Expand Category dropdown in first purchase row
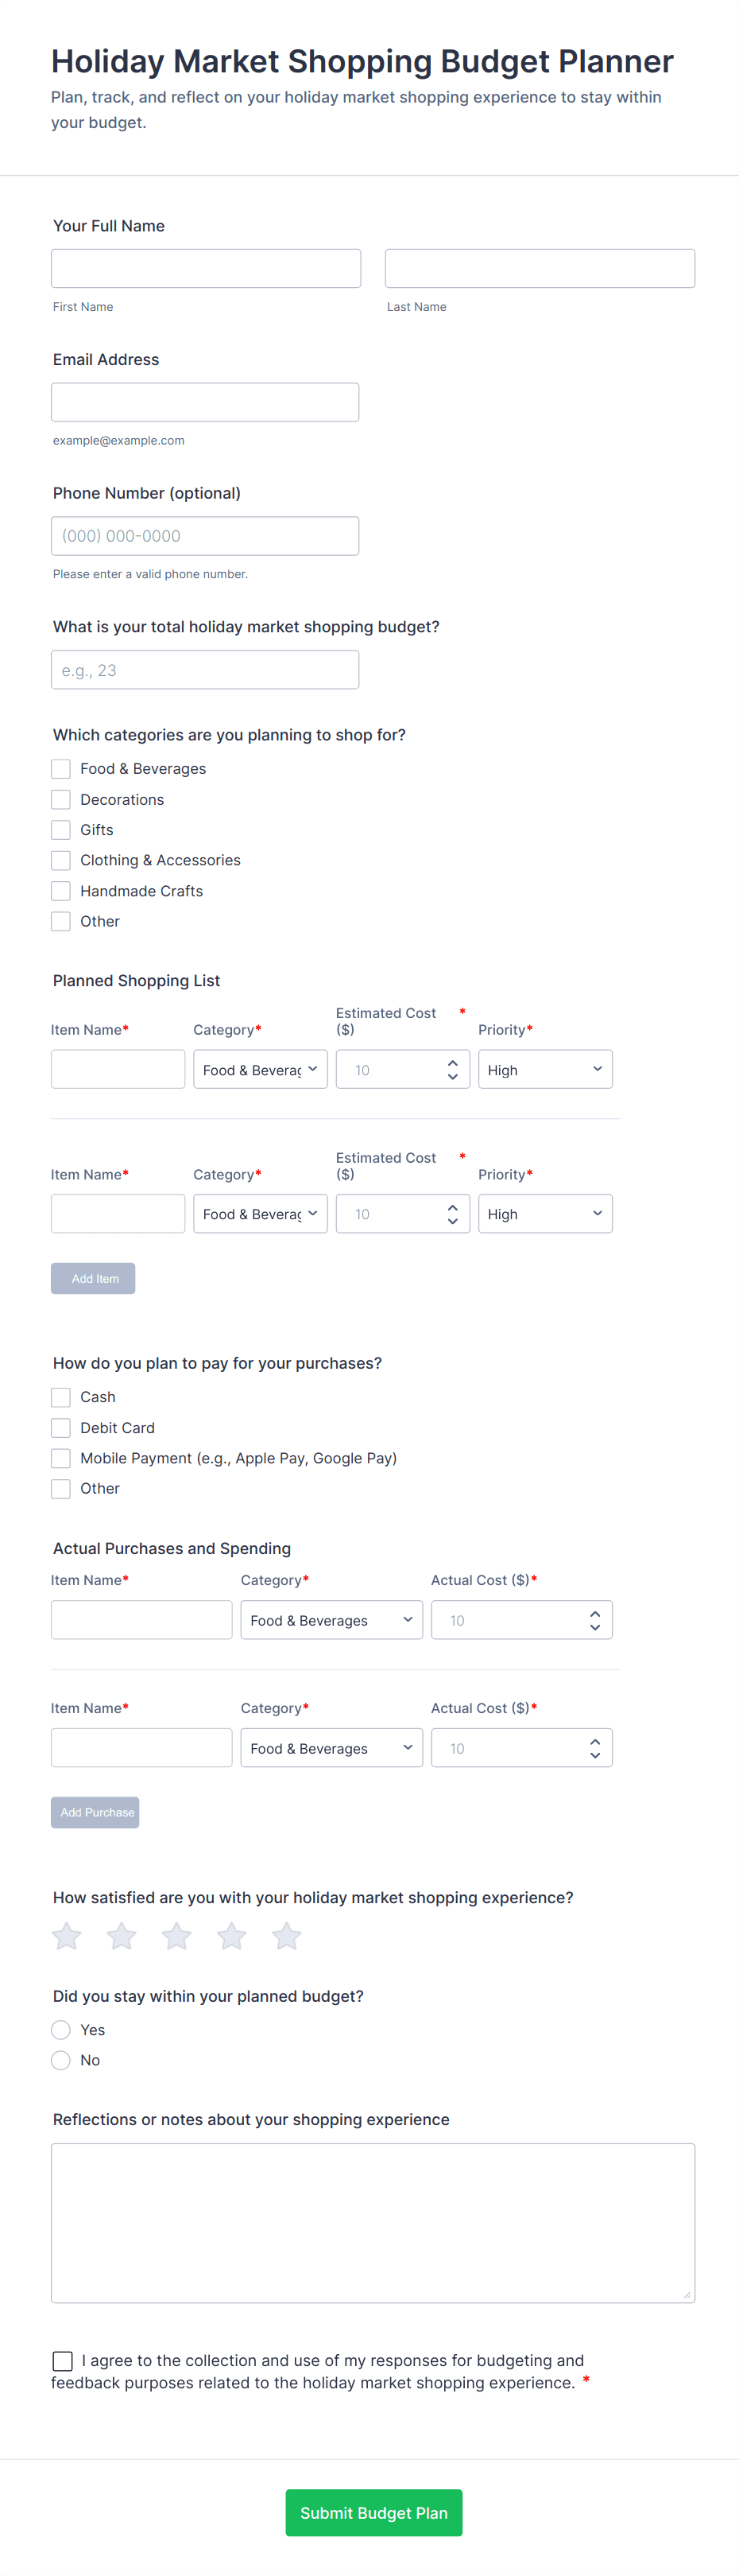This screenshot has height=2576, width=739. coord(331,1620)
